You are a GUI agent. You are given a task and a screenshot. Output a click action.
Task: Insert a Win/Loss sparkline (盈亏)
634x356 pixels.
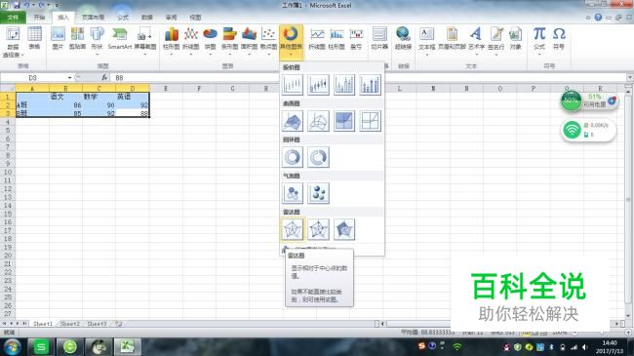356,39
